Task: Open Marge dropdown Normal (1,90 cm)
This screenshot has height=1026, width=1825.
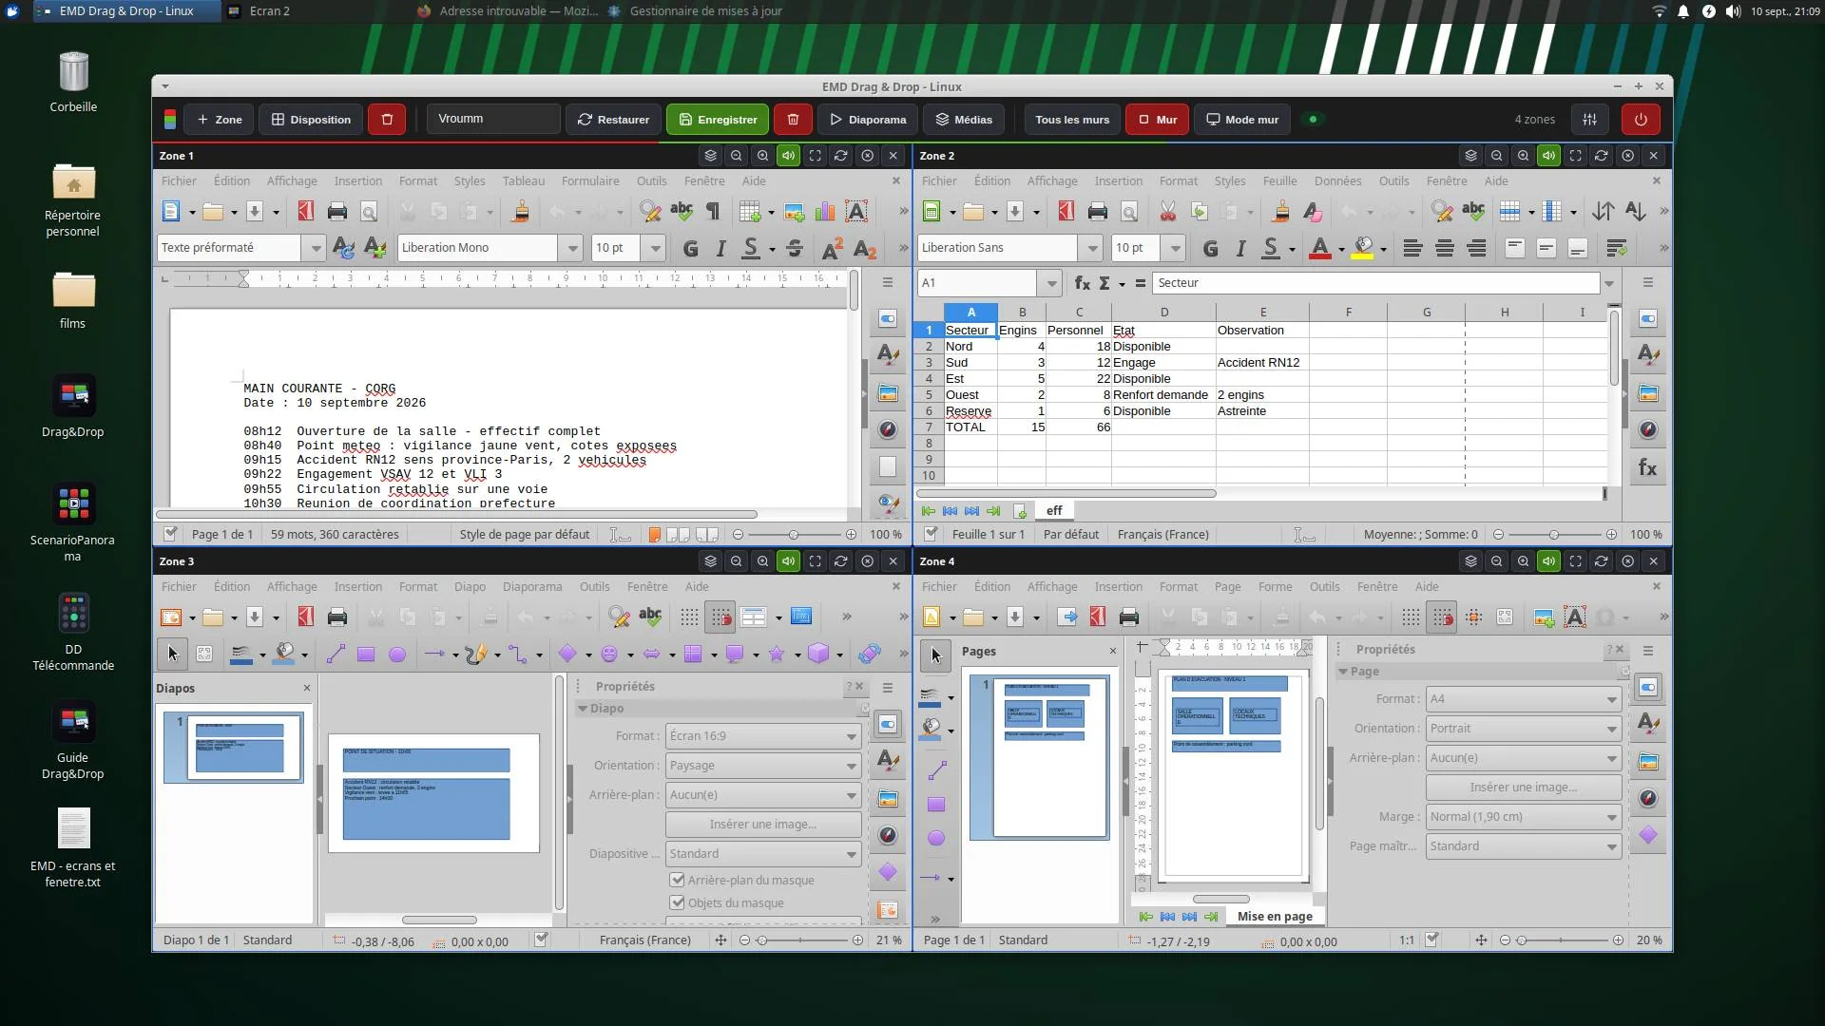Action: 1524,817
